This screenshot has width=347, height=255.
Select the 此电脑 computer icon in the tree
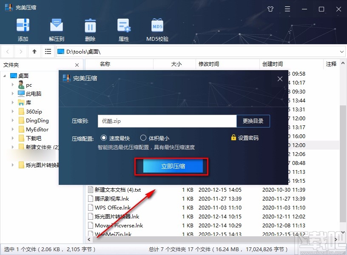click(x=21, y=94)
